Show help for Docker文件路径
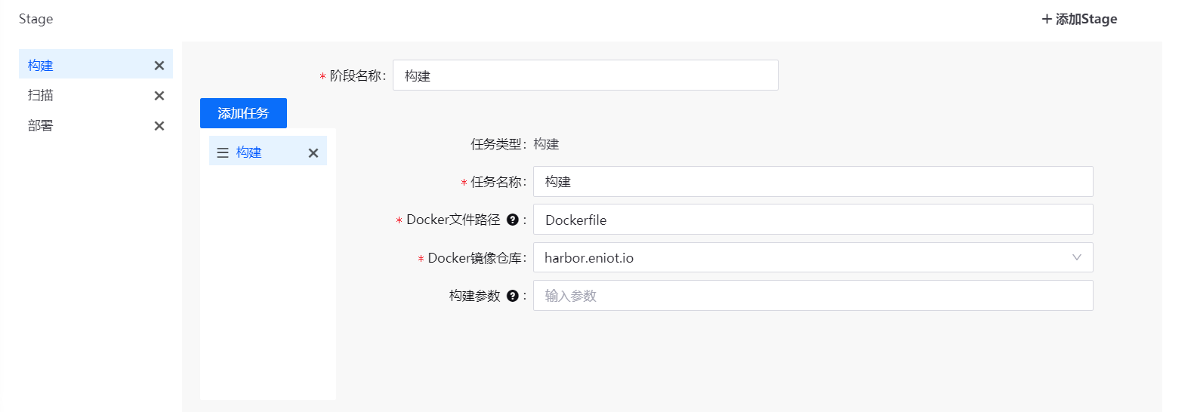The width and height of the screenshot is (1197, 412). [x=513, y=220]
